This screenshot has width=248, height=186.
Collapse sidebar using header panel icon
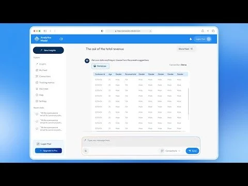tap(61, 39)
